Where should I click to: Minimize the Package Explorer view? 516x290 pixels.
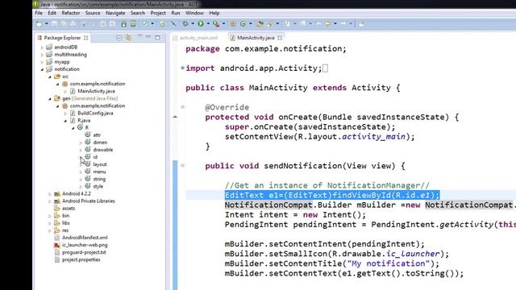[x=148, y=37]
